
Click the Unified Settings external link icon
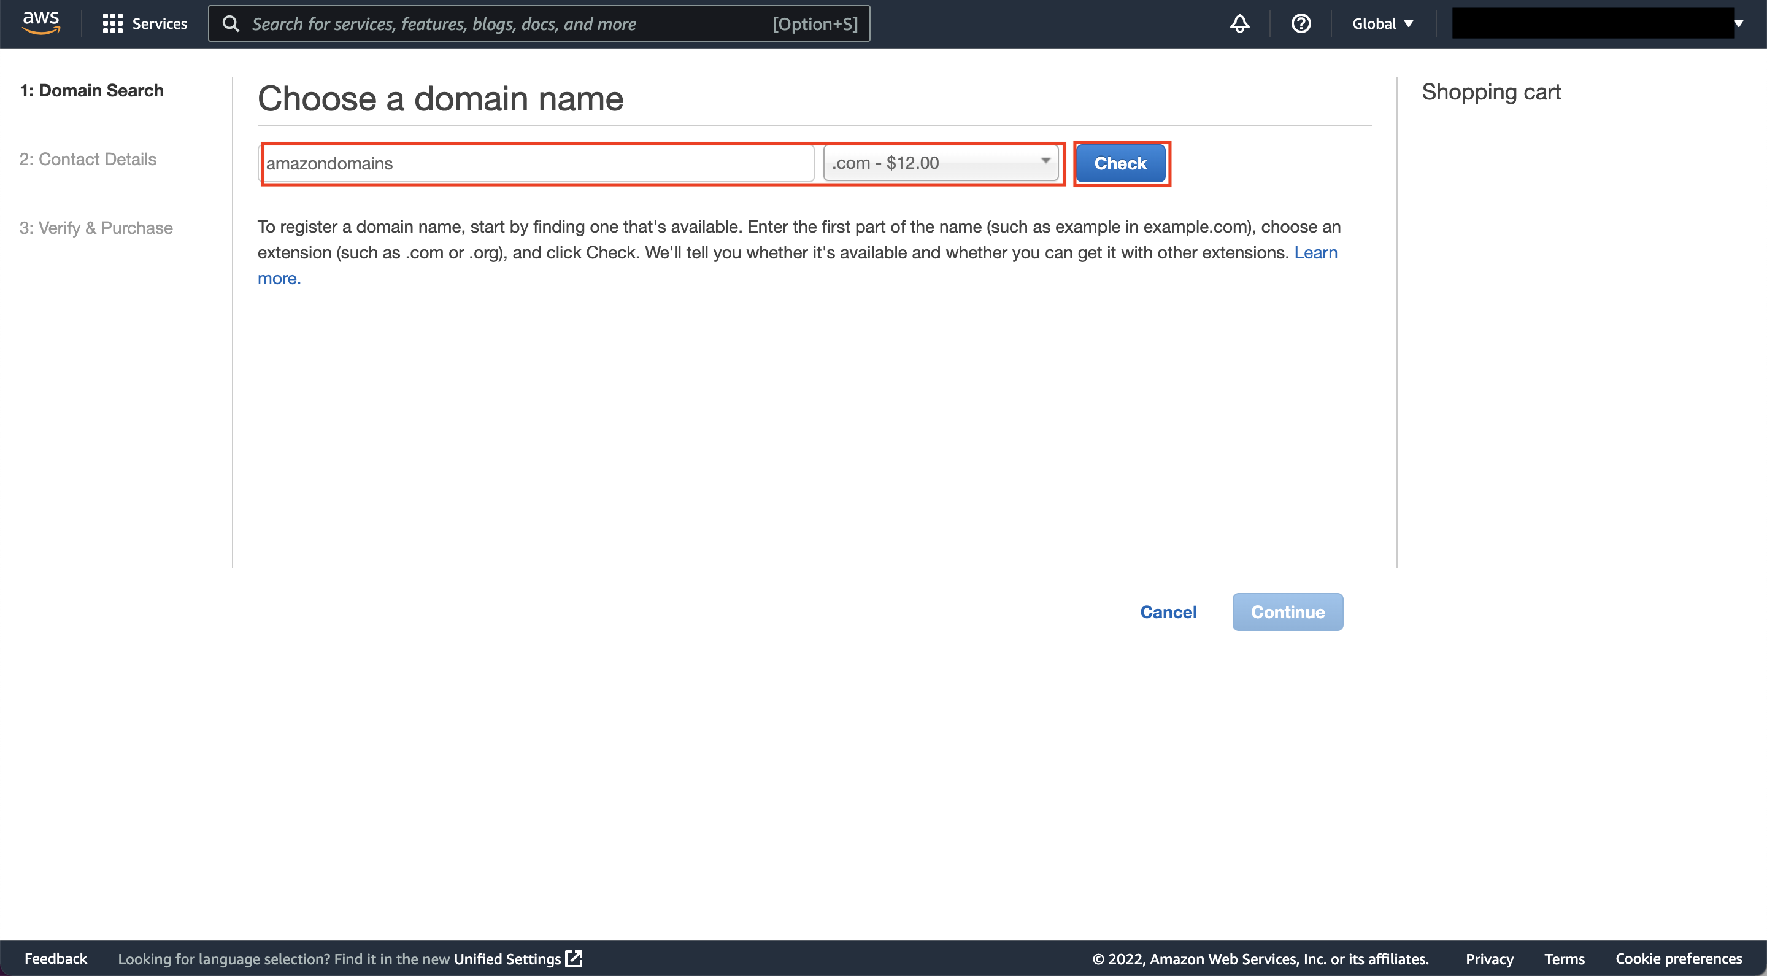pyautogui.click(x=574, y=959)
